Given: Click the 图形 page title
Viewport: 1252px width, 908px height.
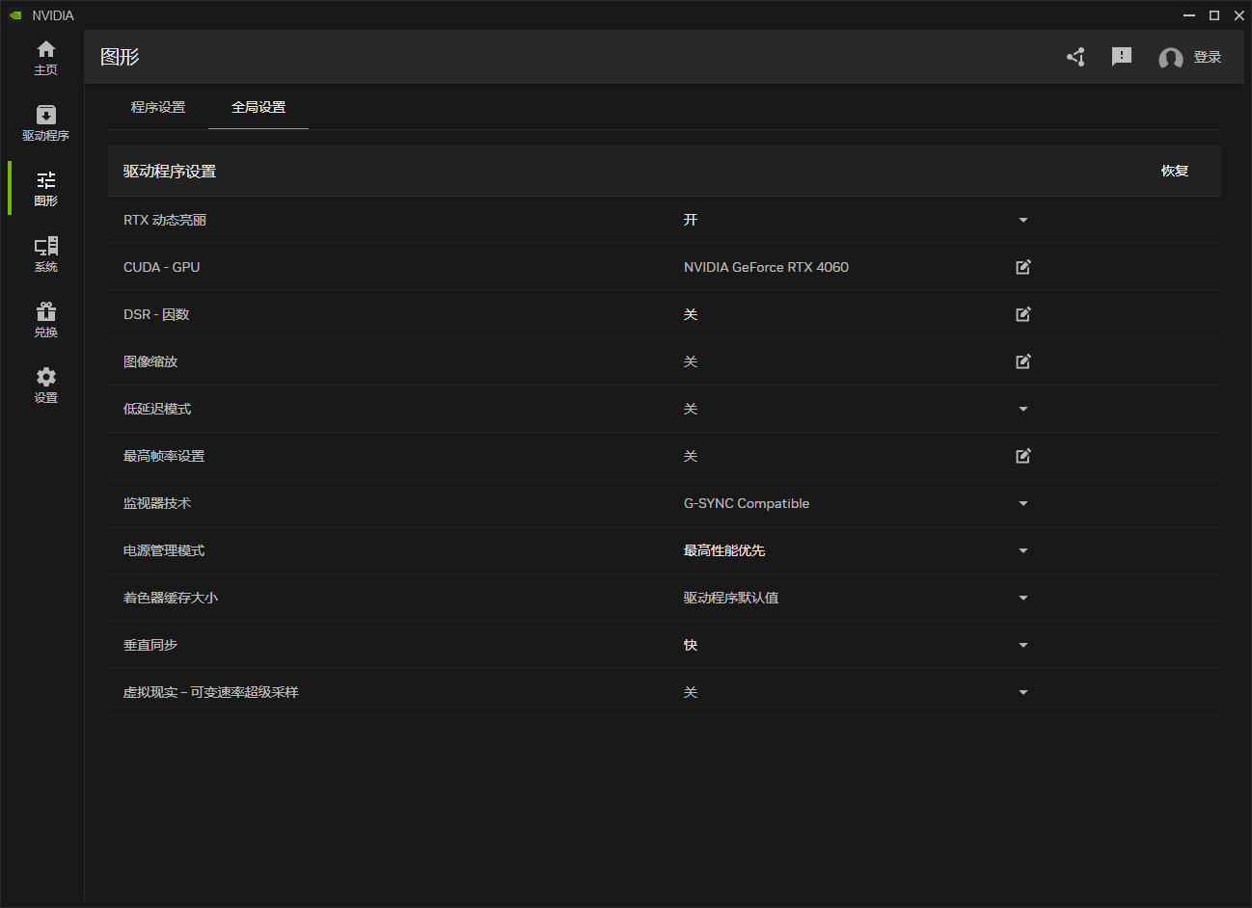Looking at the screenshot, I should [x=120, y=57].
